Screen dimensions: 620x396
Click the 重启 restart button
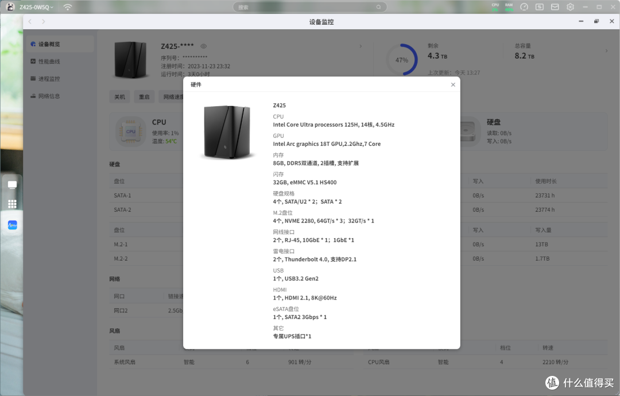(x=144, y=97)
